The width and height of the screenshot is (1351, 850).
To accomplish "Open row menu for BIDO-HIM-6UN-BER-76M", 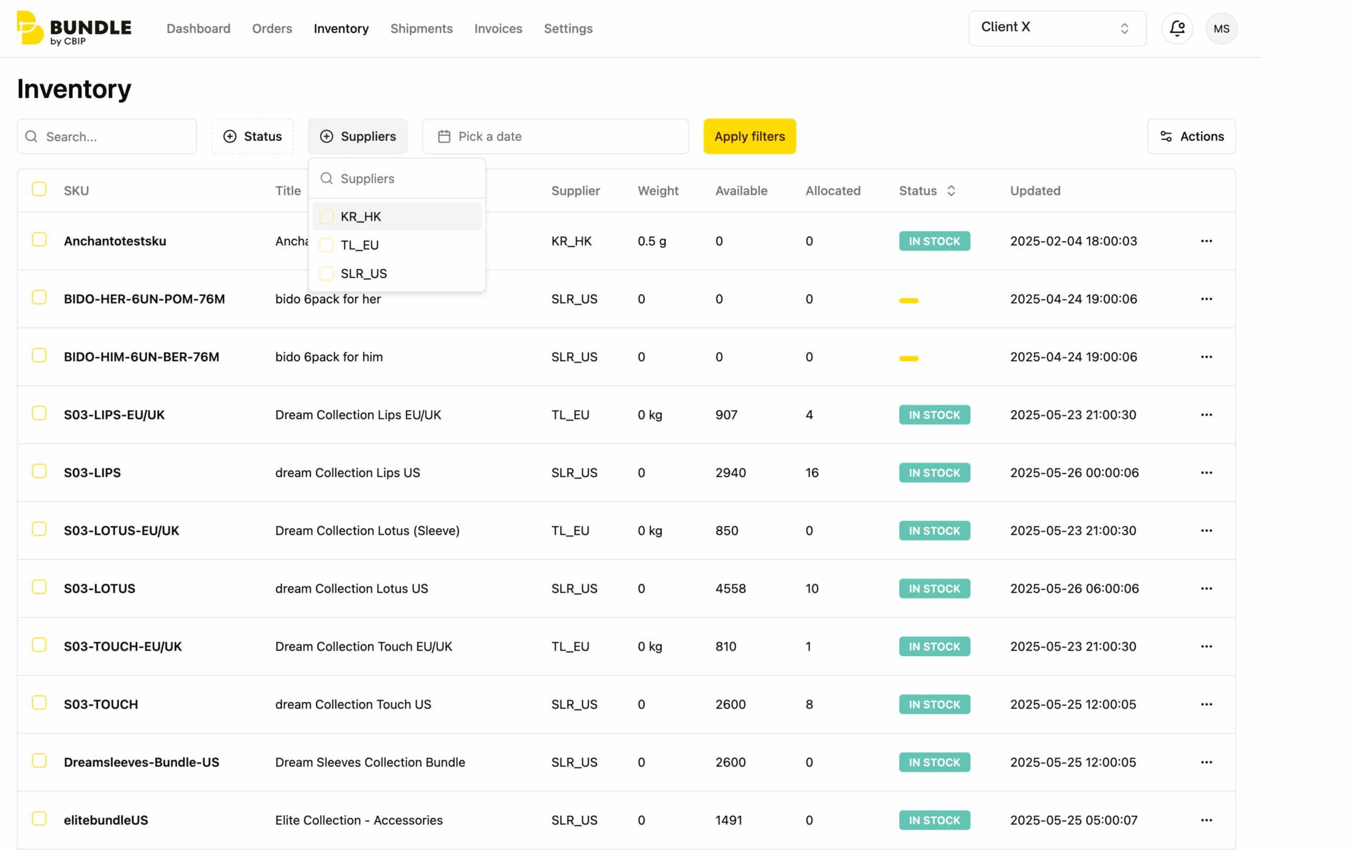I will [1206, 356].
